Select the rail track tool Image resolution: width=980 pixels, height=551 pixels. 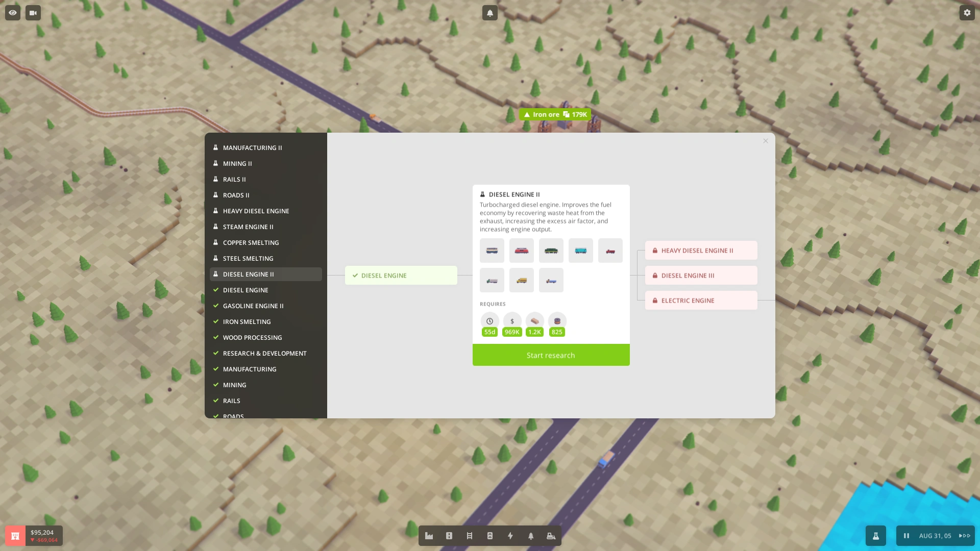click(x=470, y=536)
